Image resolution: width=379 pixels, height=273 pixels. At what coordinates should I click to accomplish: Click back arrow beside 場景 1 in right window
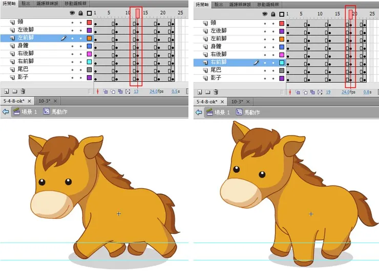pos(199,112)
